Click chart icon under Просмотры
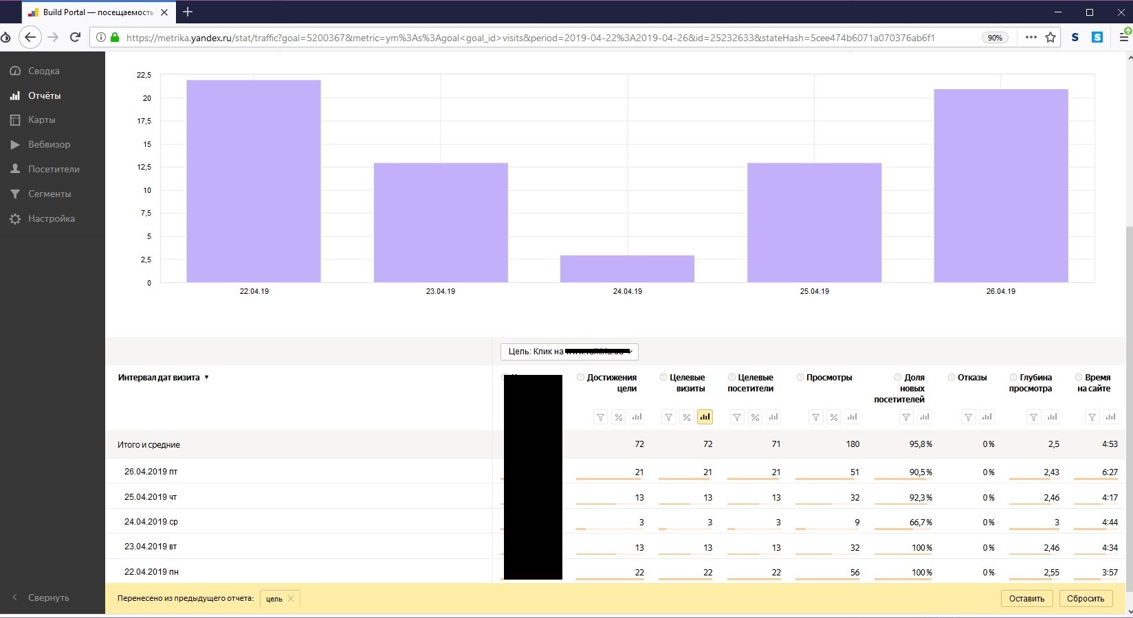This screenshot has width=1133, height=618. [x=852, y=417]
